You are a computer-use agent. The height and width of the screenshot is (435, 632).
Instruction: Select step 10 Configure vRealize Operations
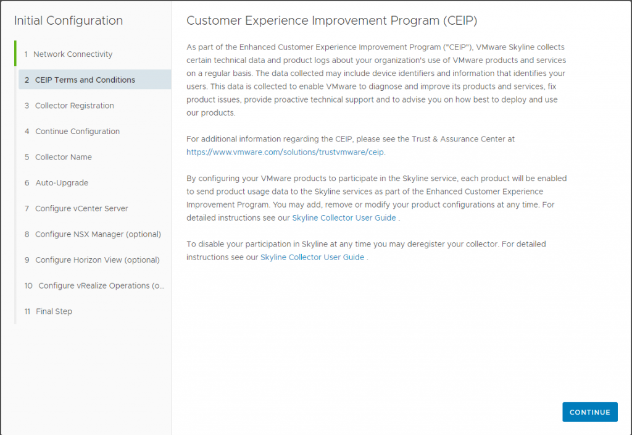(94, 285)
